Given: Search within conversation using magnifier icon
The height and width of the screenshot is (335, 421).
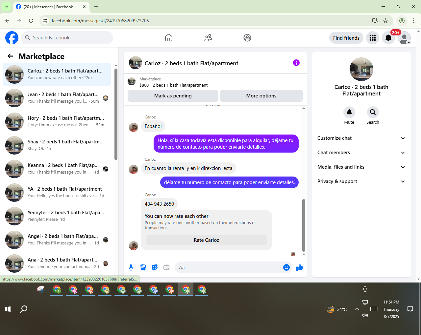Looking at the screenshot, I should pyautogui.click(x=373, y=112).
